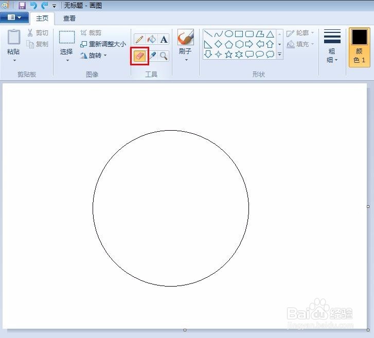Click the Redo arrow in title bar
Screen dimensions: 374x338
coord(44,5)
